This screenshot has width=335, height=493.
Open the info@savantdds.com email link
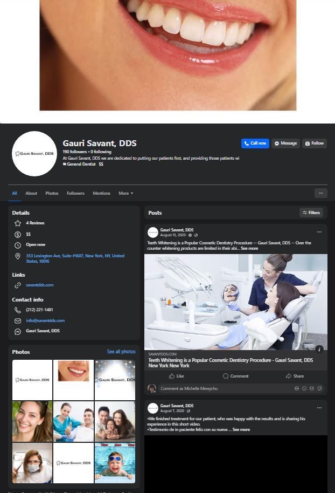tap(45, 321)
